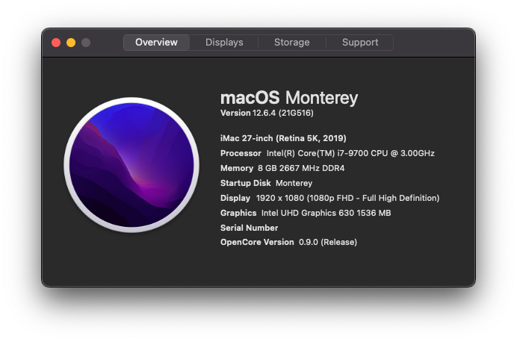Click the OpenCore Version 0.9.0 value
The image size is (517, 342).
coord(328,242)
